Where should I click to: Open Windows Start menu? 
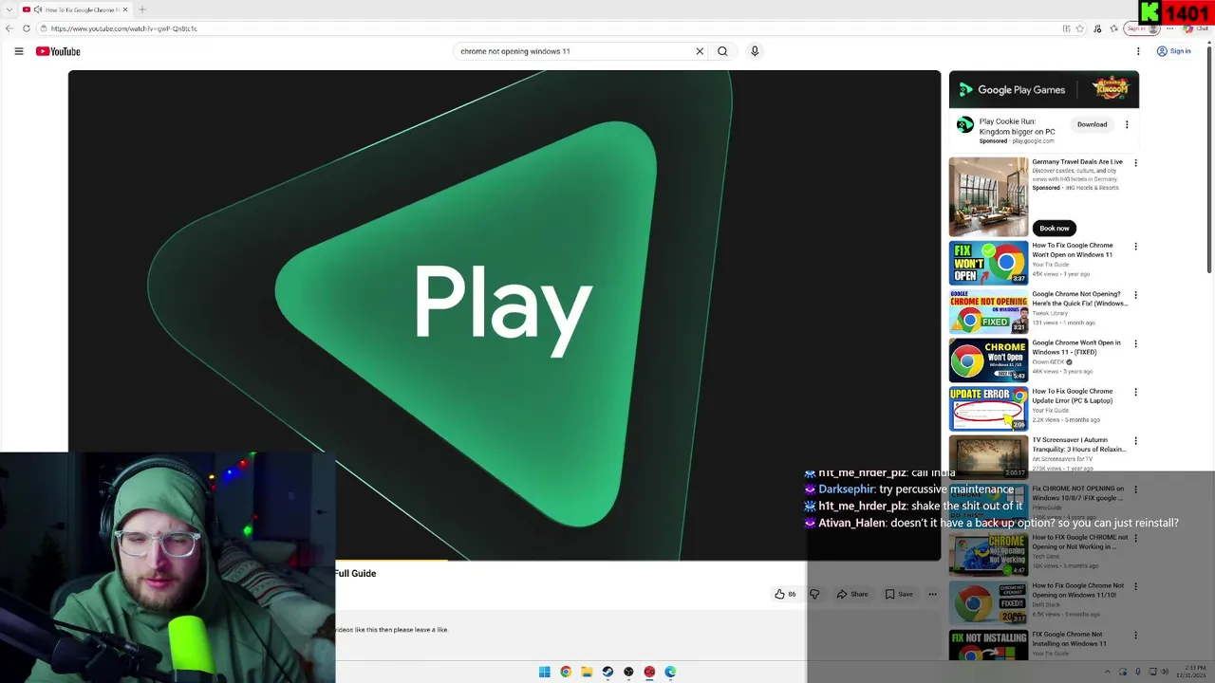(x=545, y=672)
